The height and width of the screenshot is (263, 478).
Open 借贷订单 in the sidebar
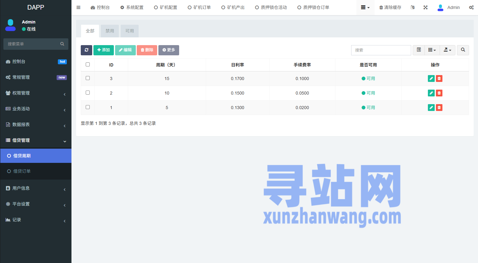click(22, 171)
